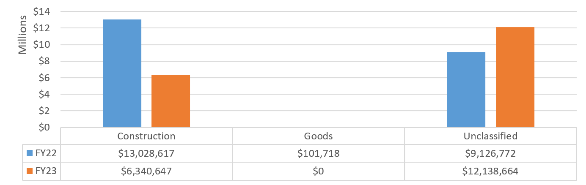The image size is (586, 185).
Task: Select the $13,028,617 data table cell
Action: [146, 154]
